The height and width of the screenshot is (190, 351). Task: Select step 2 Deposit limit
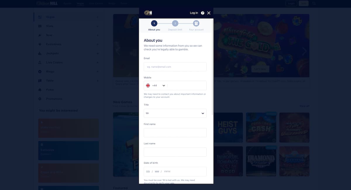click(x=175, y=23)
